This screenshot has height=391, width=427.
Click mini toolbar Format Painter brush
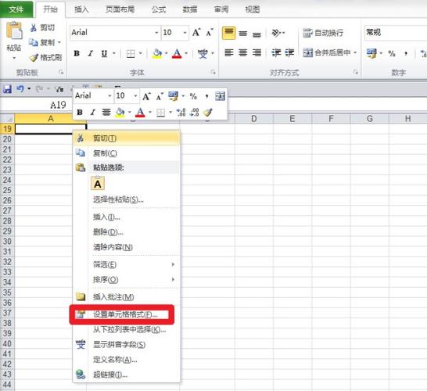tap(208, 112)
